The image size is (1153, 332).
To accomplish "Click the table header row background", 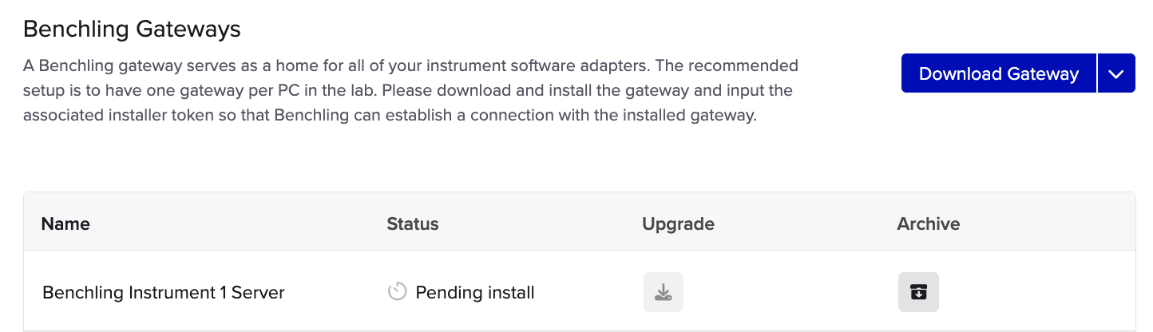I will pos(580,222).
